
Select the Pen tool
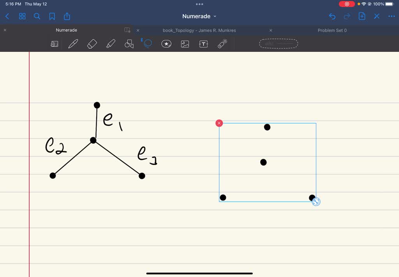(72, 44)
